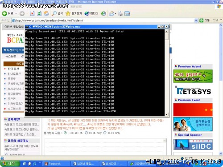Select the TEXT only radio button
The image size is (223, 167).
[105, 133]
